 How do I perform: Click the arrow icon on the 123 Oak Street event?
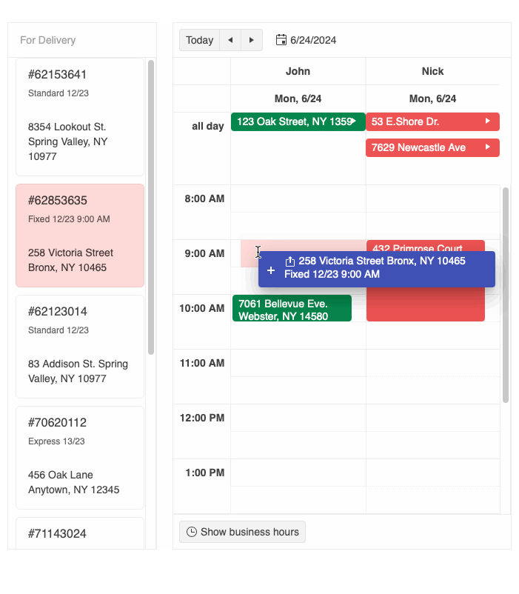point(355,121)
